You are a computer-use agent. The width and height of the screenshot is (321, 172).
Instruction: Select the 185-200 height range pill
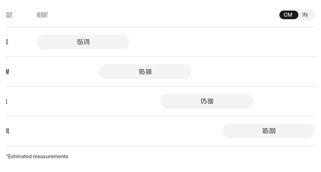(x=268, y=131)
